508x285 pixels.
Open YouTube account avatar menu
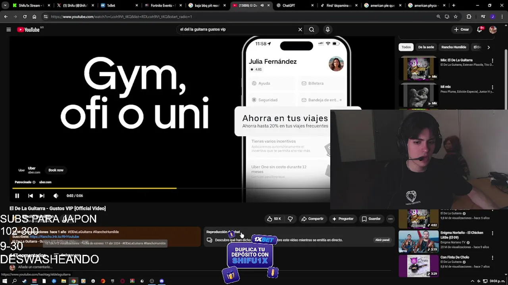[x=493, y=29]
